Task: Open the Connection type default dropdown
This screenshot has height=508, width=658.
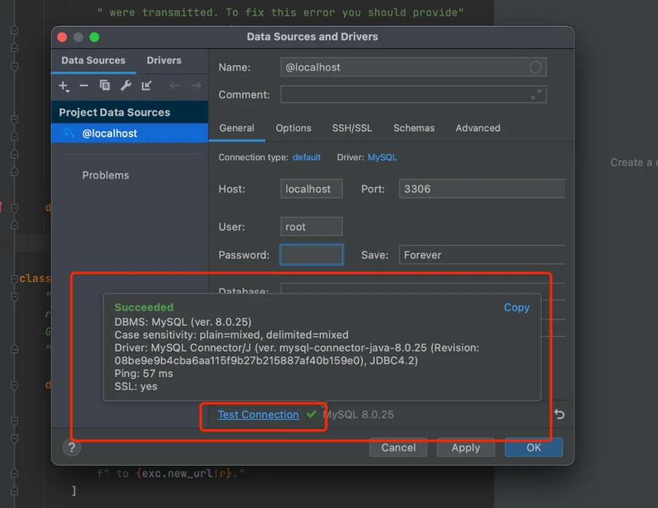Action: pos(306,157)
